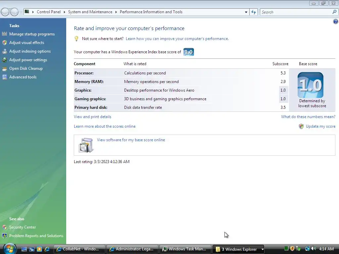Click the volume speaker tray icon
The width and height of the screenshot is (339, 254).
tap(314, 249)
